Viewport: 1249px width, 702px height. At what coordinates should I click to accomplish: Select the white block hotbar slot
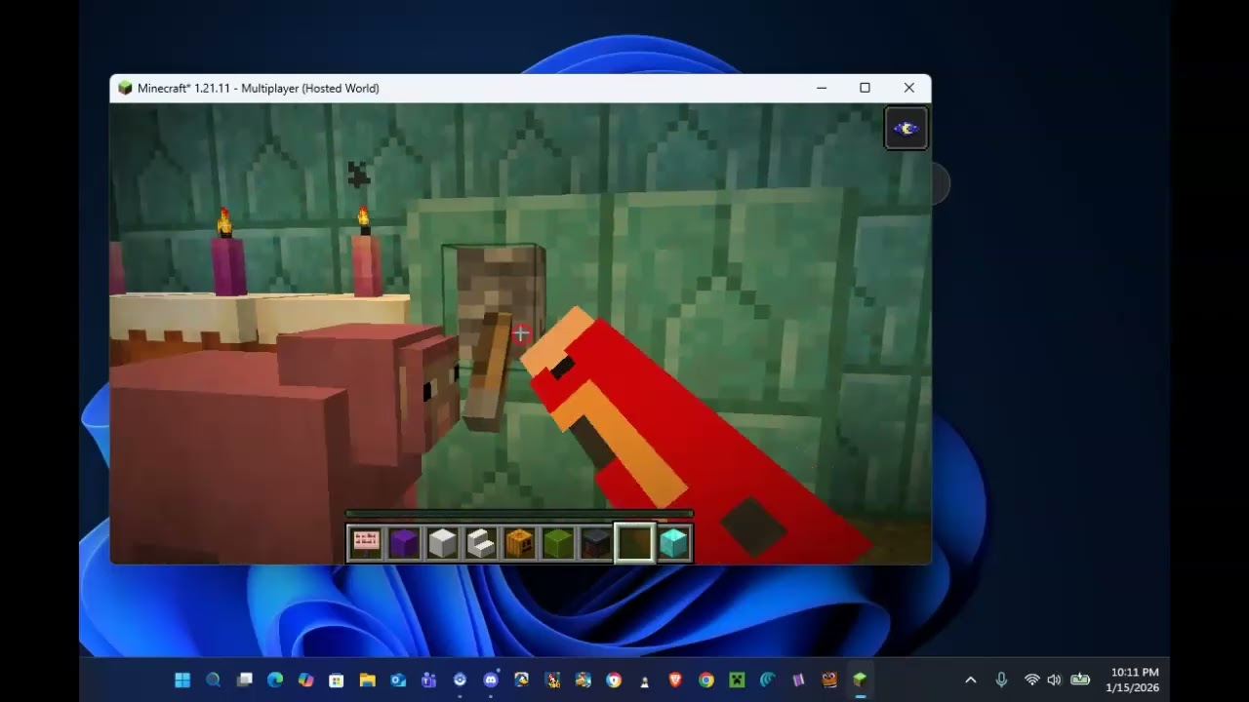pos(443,543)
